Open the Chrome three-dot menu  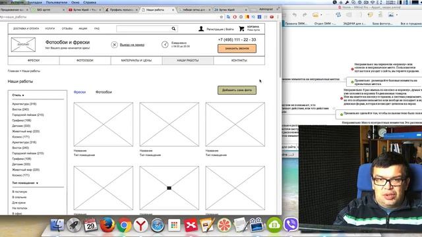(x=278, y=17)
